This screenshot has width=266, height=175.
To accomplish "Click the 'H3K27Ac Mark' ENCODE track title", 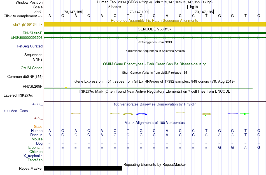I will point(155,92).
